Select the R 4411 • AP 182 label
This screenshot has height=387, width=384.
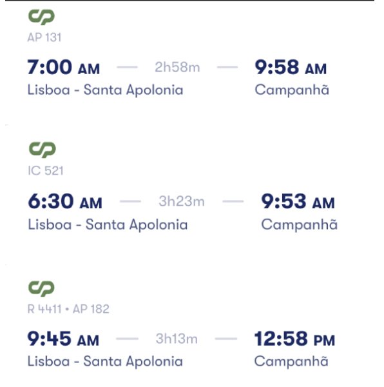coord(68,309)
